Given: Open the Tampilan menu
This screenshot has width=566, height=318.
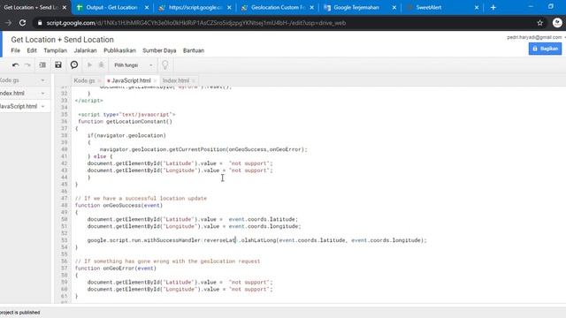Looking at the screenshot, I should click(x=55, y=50).
